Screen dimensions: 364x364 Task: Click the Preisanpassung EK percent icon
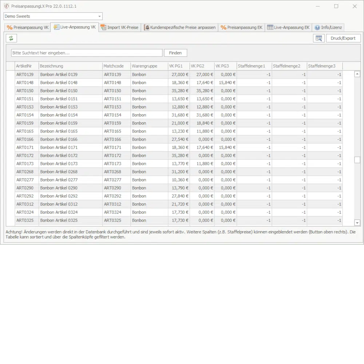[x=223, y=27]
